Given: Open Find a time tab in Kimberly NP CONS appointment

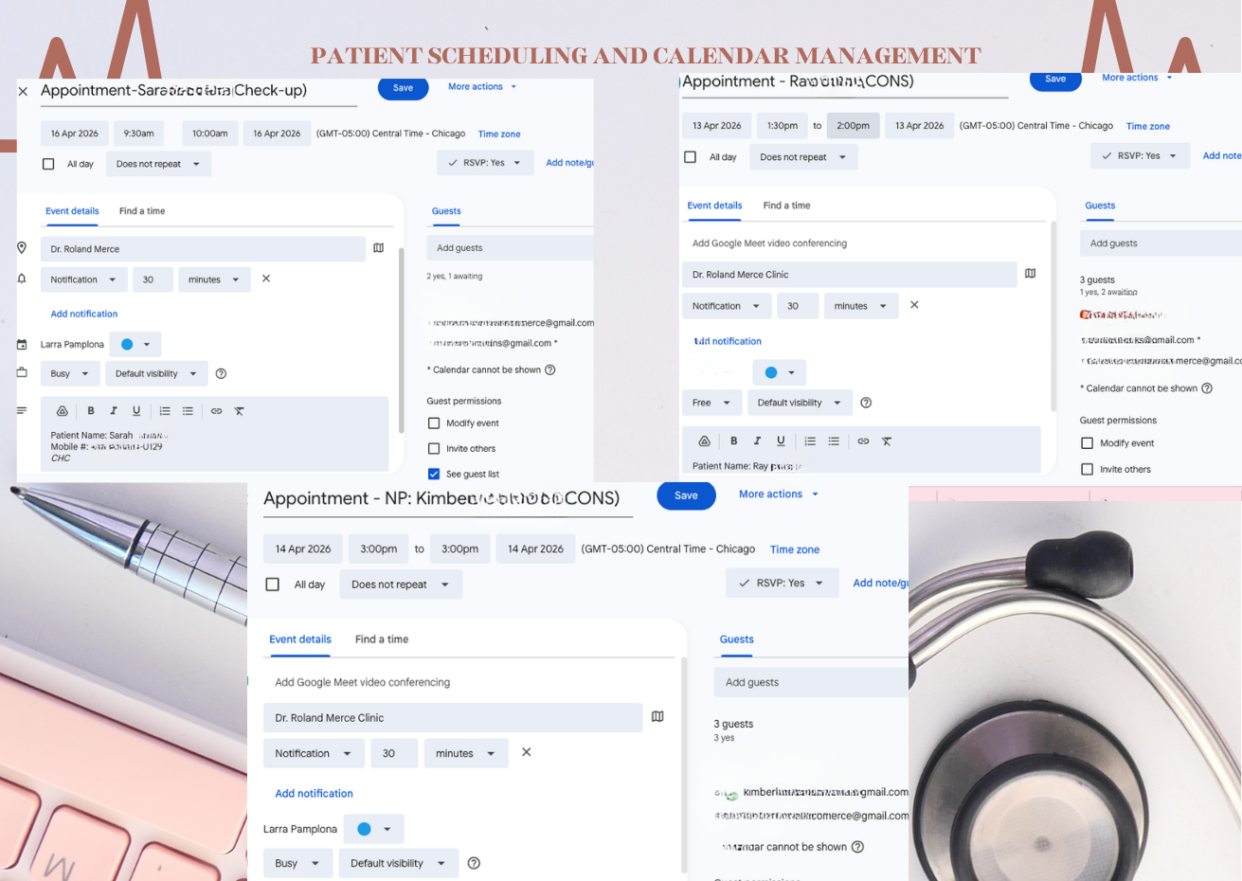Looking at the screenshot, I should click(x=382, y=639).
